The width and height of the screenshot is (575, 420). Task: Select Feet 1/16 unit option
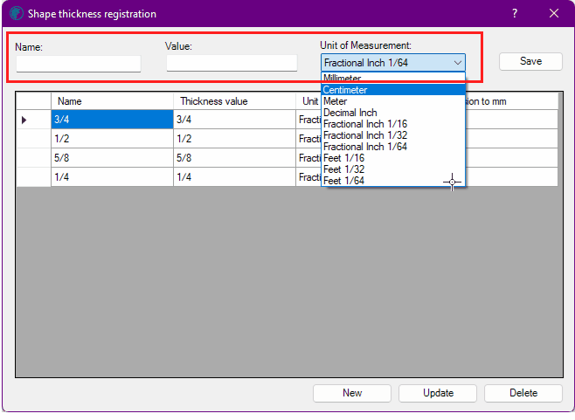coord(393,158)
